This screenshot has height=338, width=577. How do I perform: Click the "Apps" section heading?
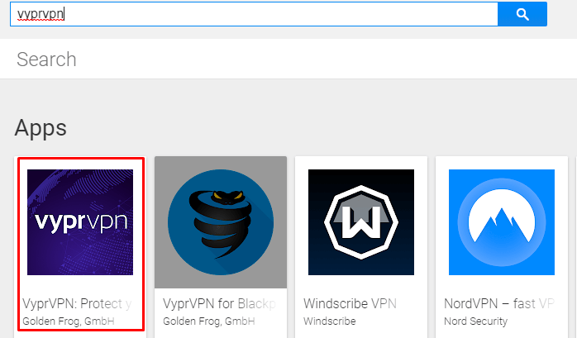[x=41, y=128]
